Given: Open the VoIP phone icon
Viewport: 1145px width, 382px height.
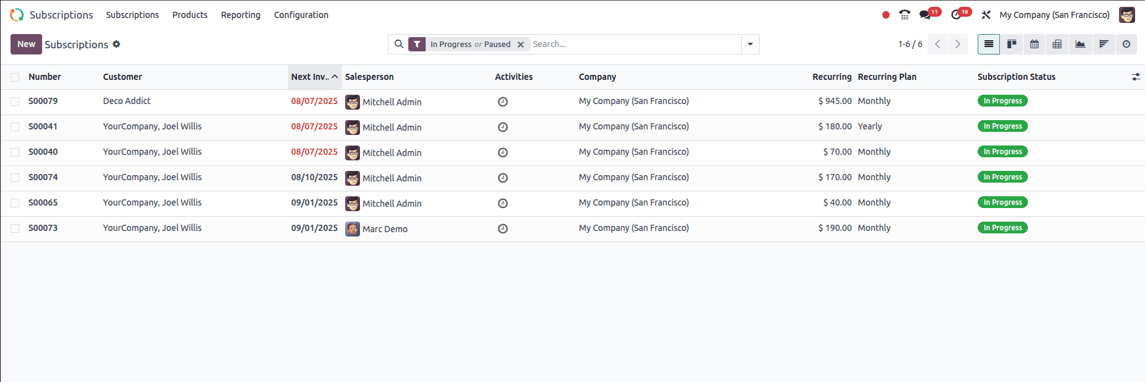Looking at the screenshot, I should (x=905, y=15).
